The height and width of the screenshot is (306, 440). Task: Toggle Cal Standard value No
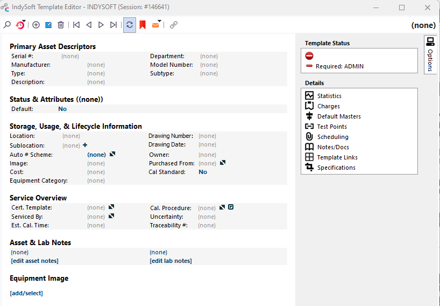point(203,172)
